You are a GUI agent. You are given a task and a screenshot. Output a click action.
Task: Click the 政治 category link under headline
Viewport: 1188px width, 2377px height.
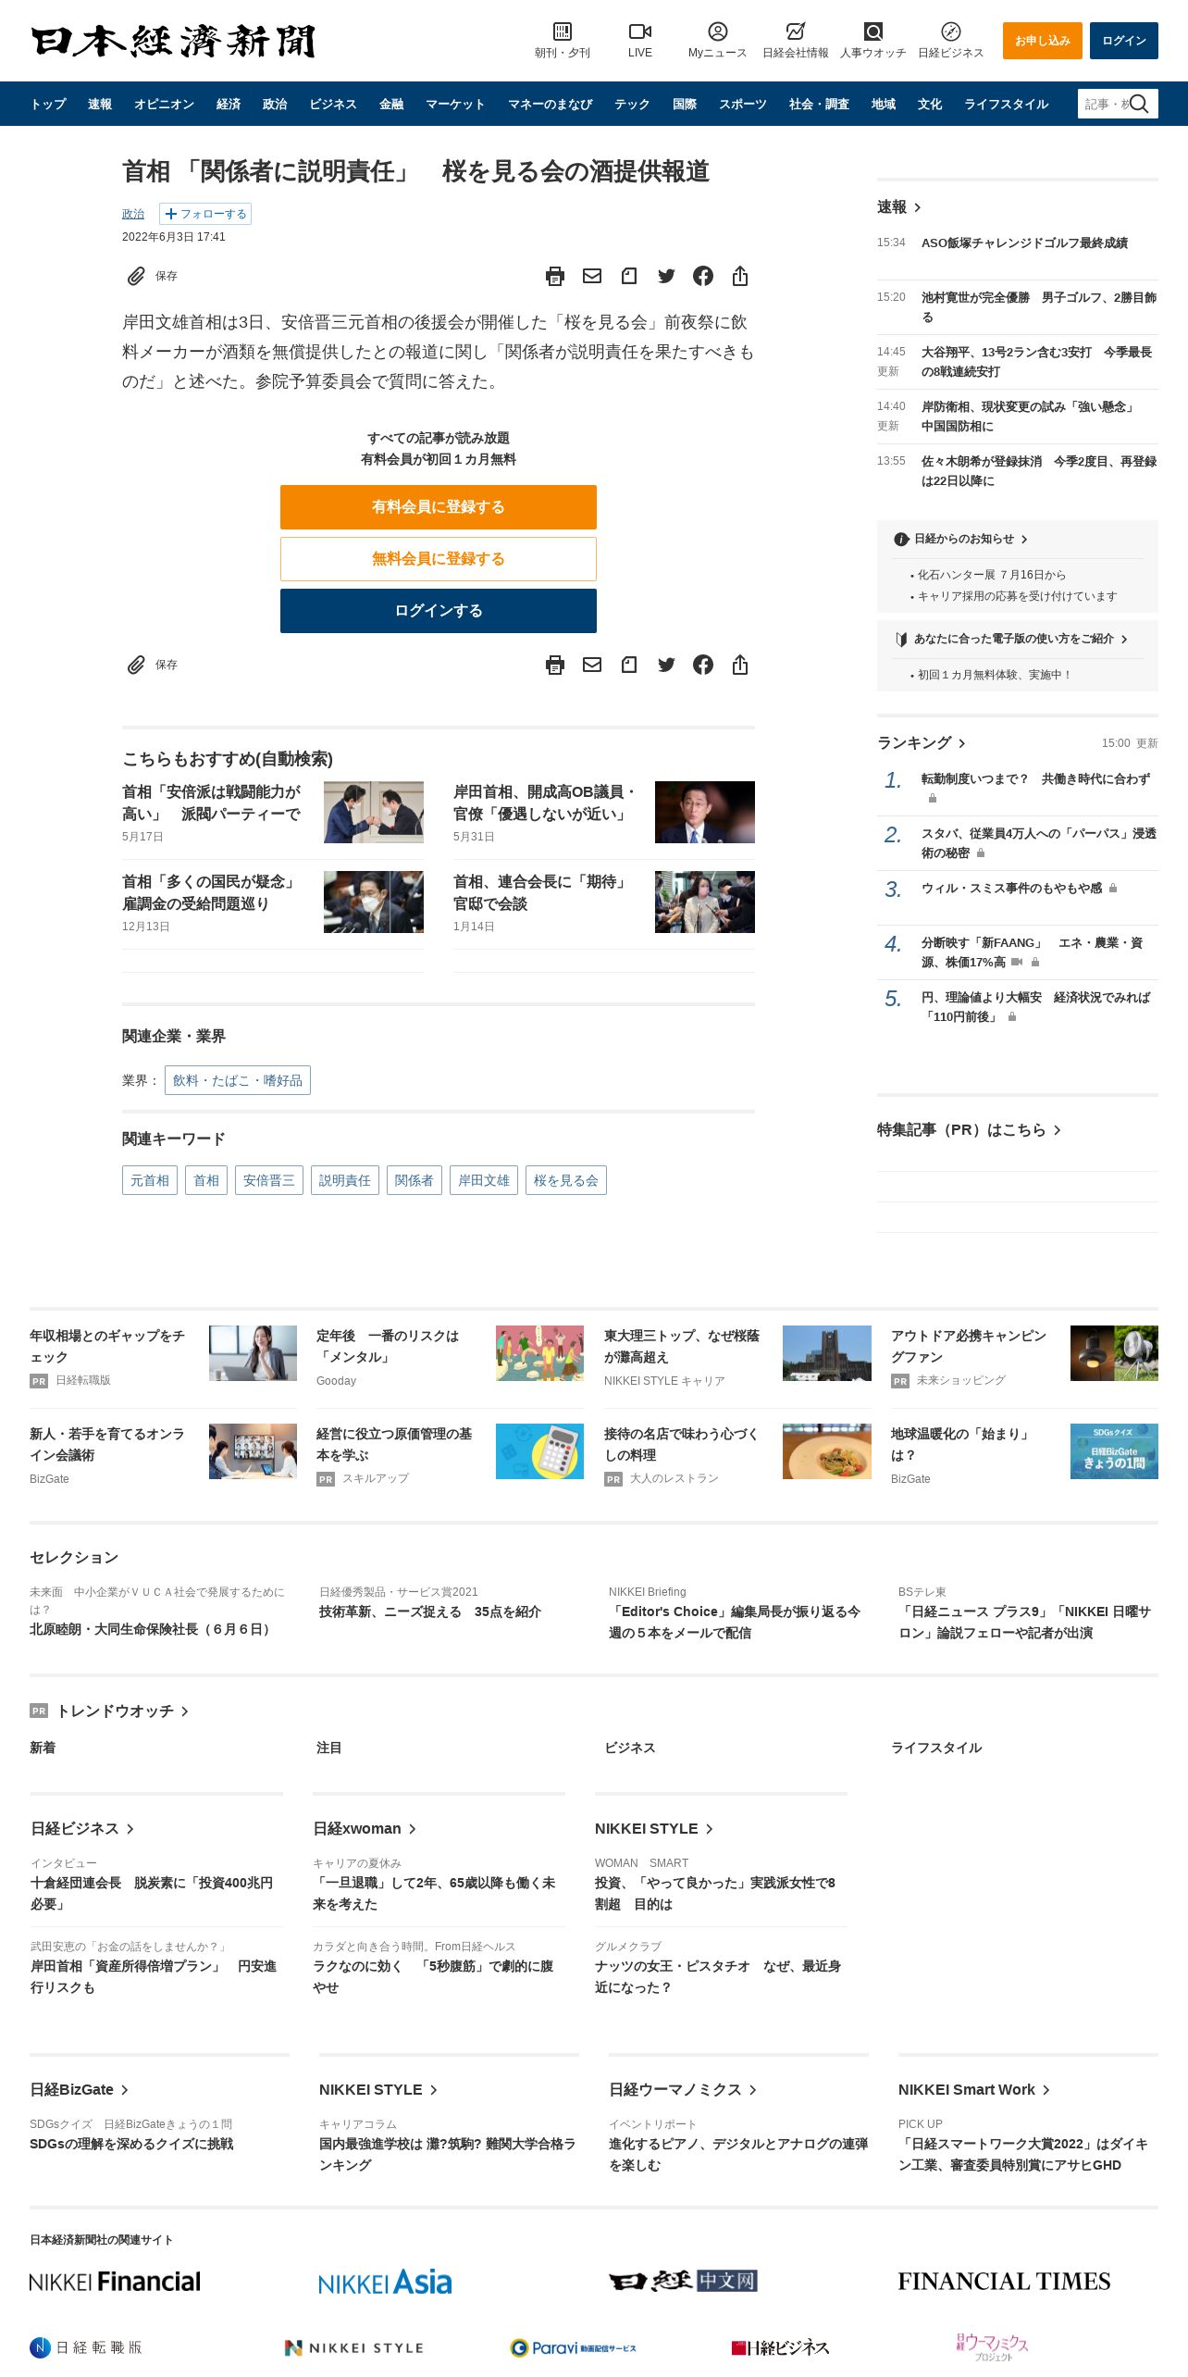tap(133, 214)
